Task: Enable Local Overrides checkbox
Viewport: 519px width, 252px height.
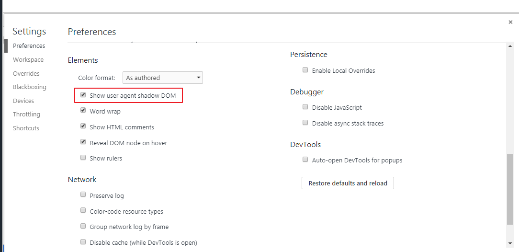Action: point(305,70)
